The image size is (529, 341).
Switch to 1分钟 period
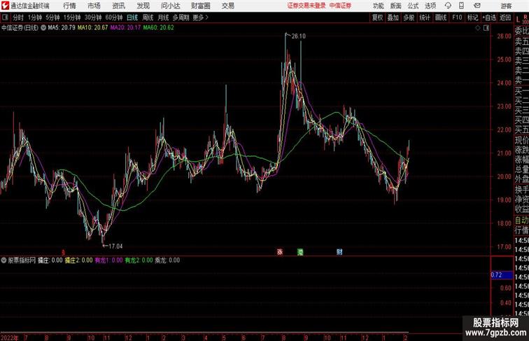35,18
